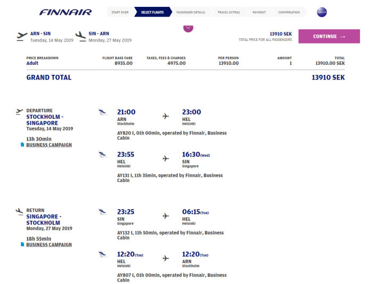Screen dimensions: 370x284
Task: Click the takeoff plane icon beside ARN - SIN
Action: (22, 37)
